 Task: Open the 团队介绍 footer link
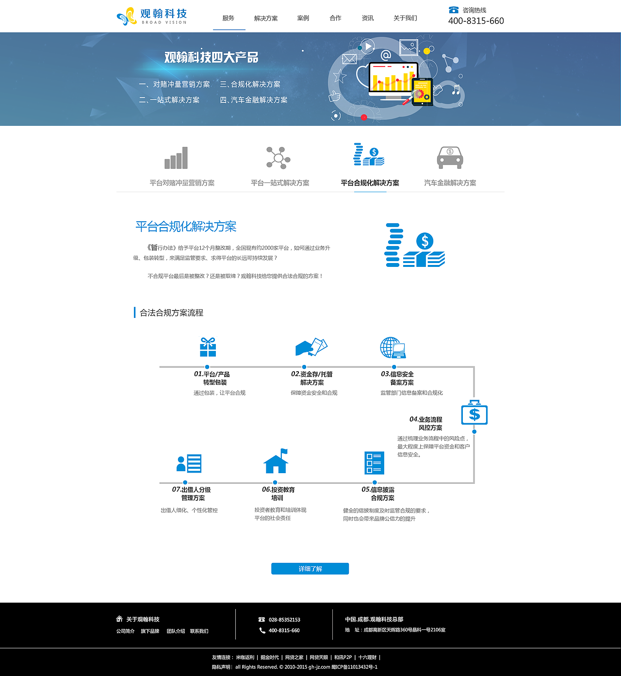[176, 631]
